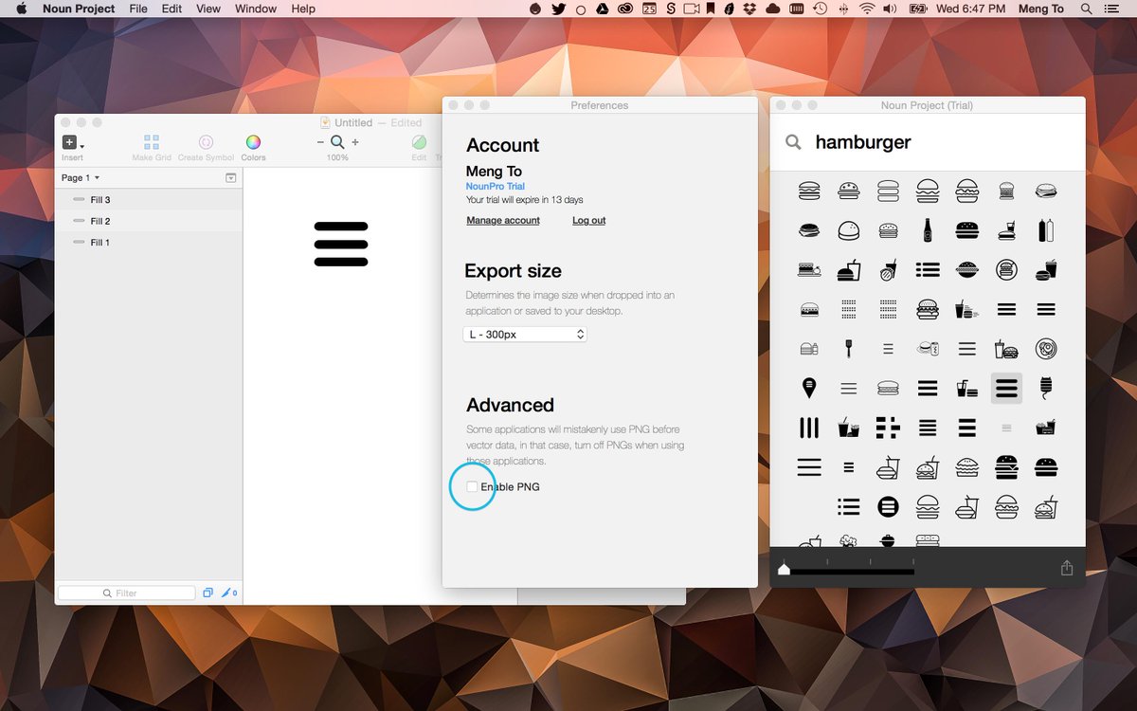The image size is (1137, 711).
Task: Click the hamburger search field text
Action: point(863,142)
